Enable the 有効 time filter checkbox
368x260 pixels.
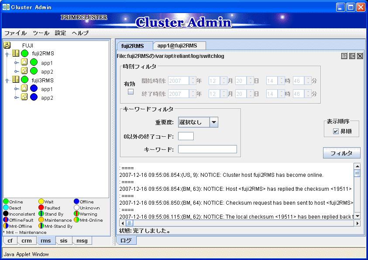coord(131,91)
